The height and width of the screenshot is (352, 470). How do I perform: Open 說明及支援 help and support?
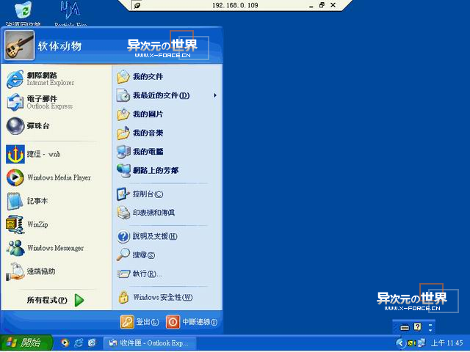pyautogui.click(x=167, y=236)
